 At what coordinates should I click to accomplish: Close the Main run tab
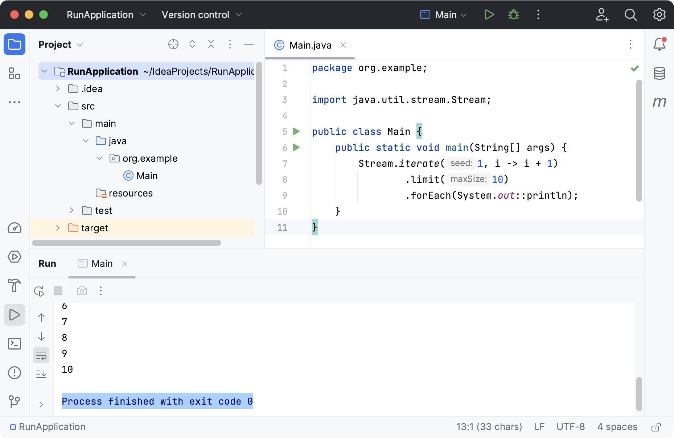tap(125, 264)
